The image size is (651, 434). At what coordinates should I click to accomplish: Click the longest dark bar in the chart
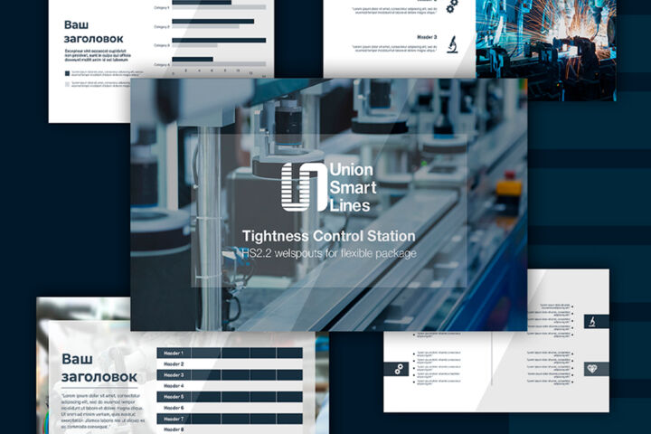(x=219, y=41)
